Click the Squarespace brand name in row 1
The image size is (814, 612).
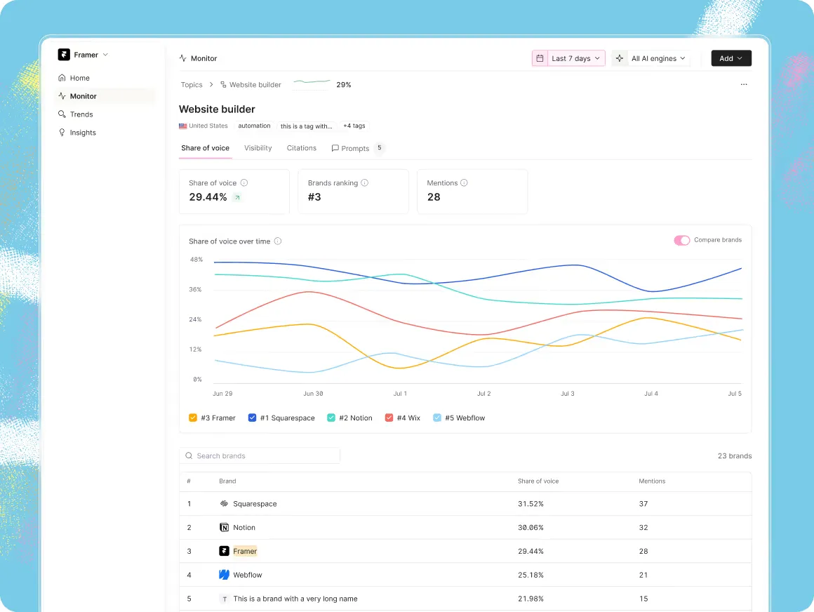[x=255, y=503]
